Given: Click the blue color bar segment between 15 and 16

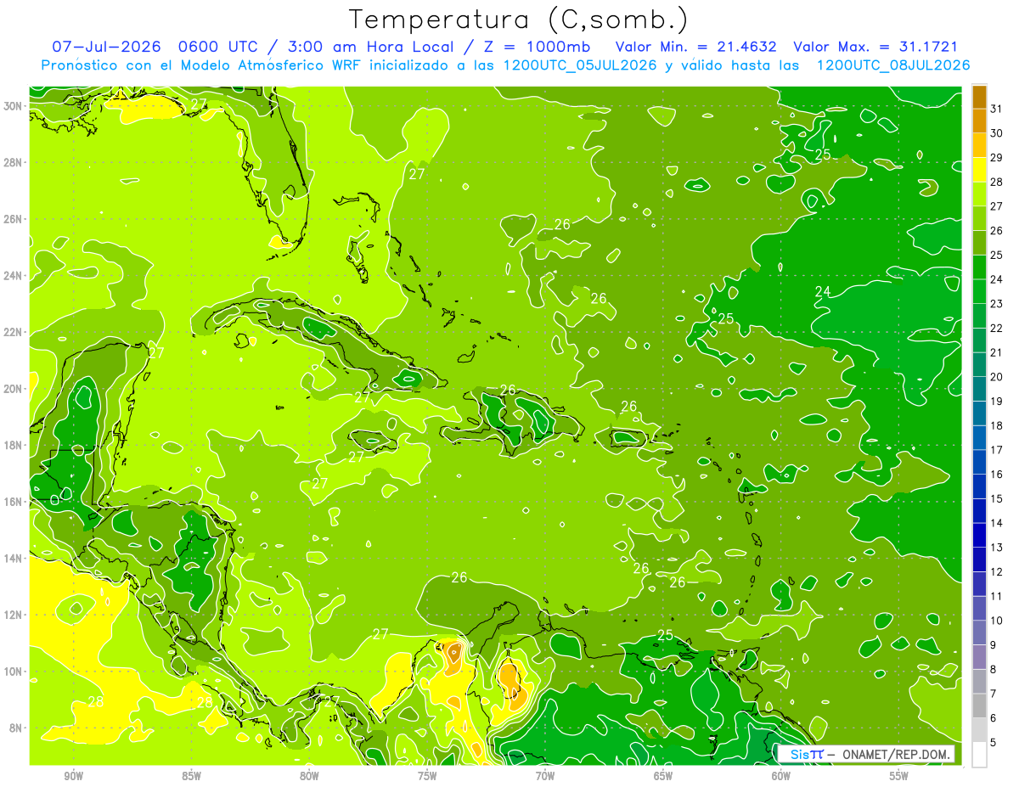Looking at the screenshot, I should [x=979, y=486].
